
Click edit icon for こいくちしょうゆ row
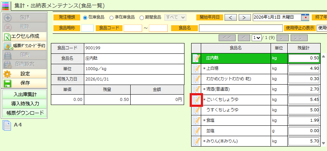196,100
